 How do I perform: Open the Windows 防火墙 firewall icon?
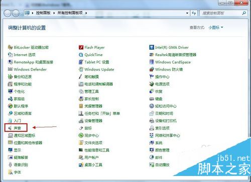152,69
